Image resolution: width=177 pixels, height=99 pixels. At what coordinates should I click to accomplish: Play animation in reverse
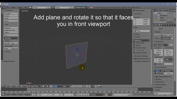coord(82,95)
